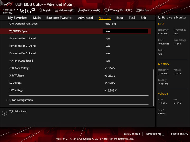This screenshot has width=190, height=142.
Task: Click the +3.392 V value
Action: (x=110, y=76)
